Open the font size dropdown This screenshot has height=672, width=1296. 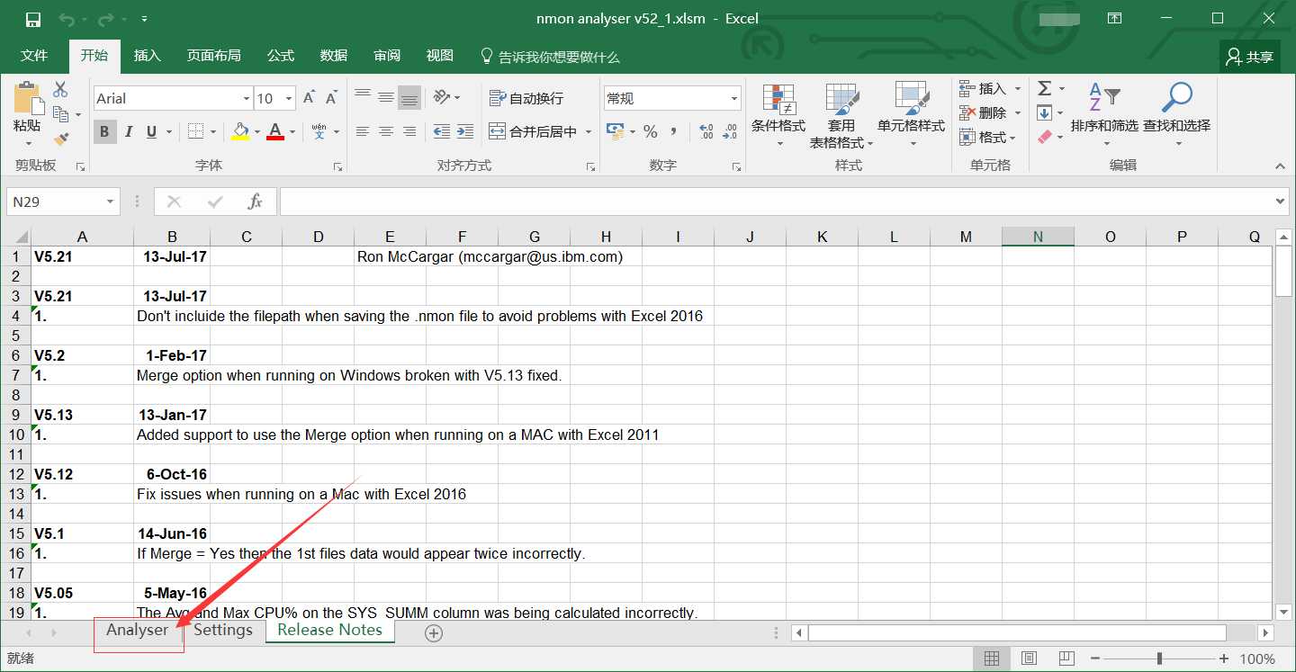click(289, 98)
